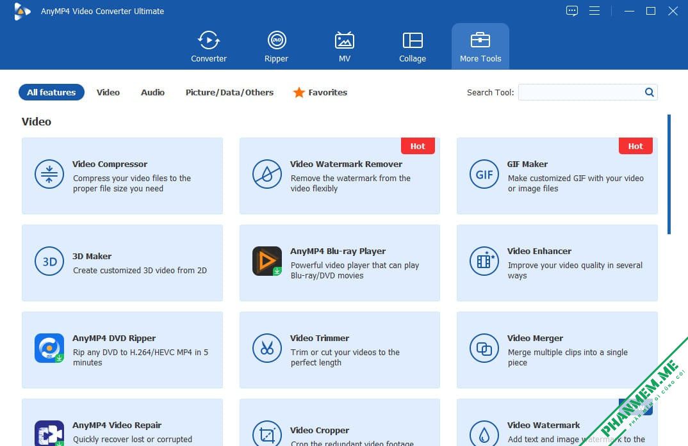Click the AnyMP4 Video Repair icon
Image resolution: width=688 pixels, height=446 pixels.
[49, 433]
